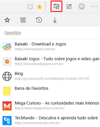This screenshot has width=100, height=127.
Task: Show the History clock tab
Action: point(39,20)
